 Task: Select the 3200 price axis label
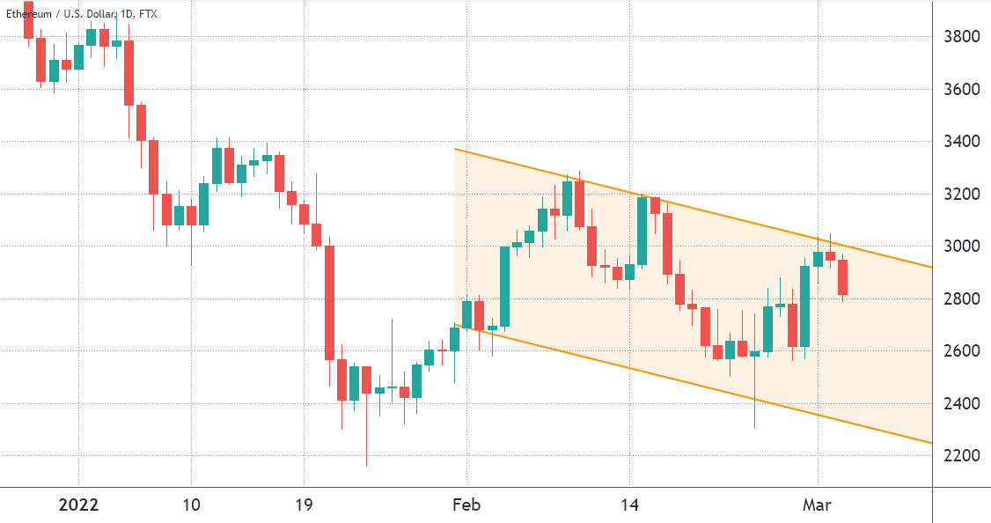point(959,194)
